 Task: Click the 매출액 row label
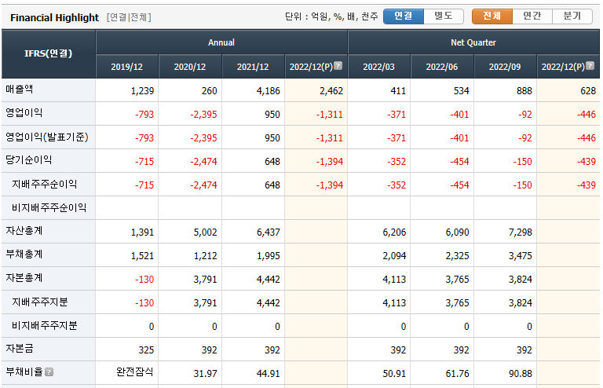(x=19, y=90)
